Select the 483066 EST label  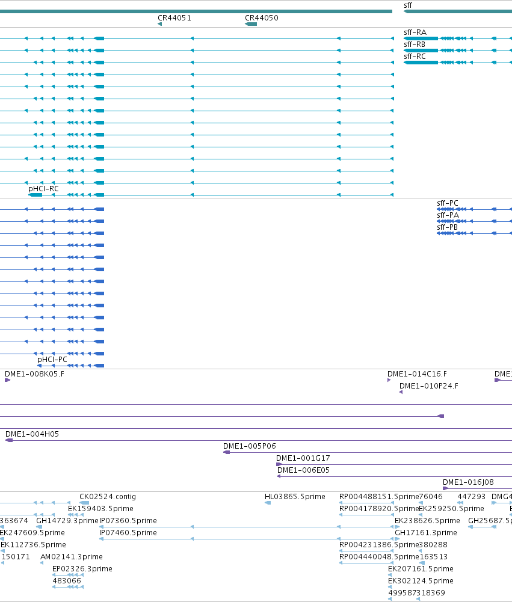(x=67, y=581)
